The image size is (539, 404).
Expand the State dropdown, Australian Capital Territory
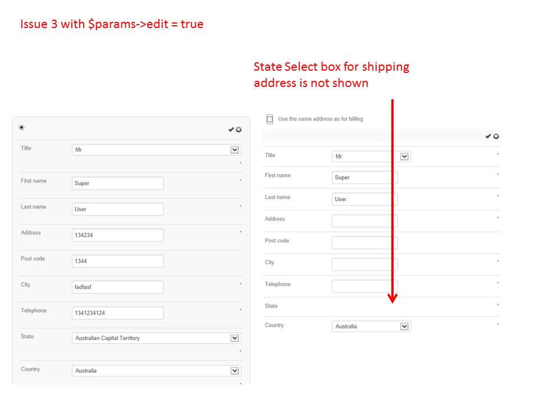click(157, 338)
